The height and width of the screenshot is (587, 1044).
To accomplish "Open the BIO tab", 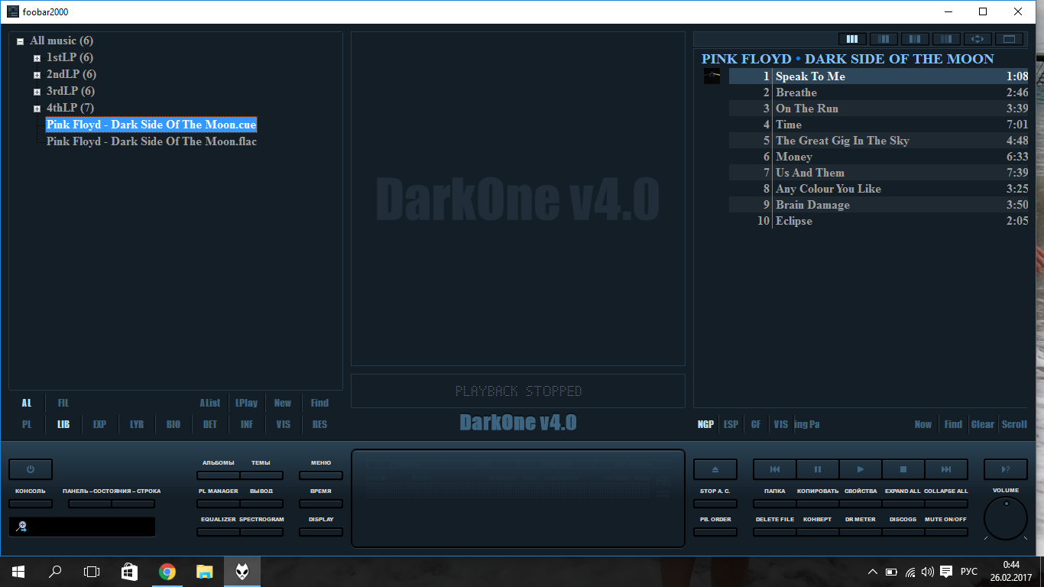I will tap(173, 424).
